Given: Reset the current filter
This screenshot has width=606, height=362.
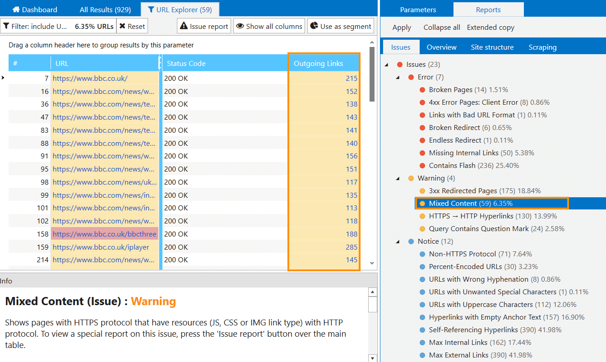Looking at the screenshot, I should 132,26.
